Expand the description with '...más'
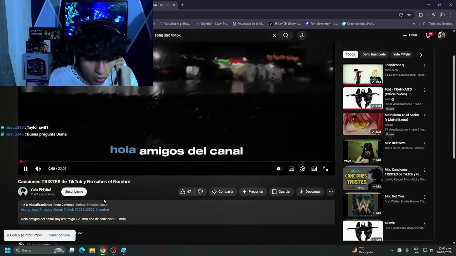Viewport: 456px width, 256px height. pyautogui.click(x=121, y=219)
